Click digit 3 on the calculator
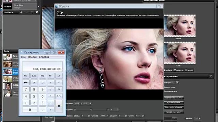 [x=42, y=103]
